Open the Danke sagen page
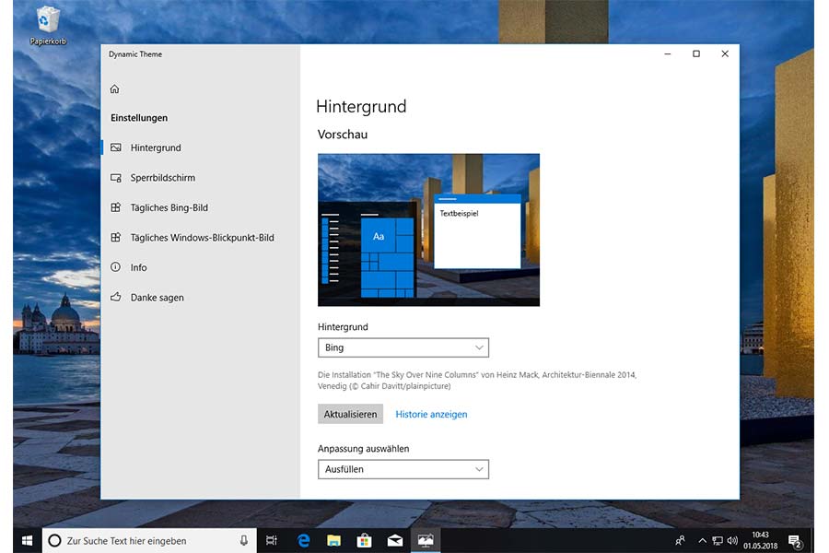Viewport: 829px width, 553px height. [201, 298]
